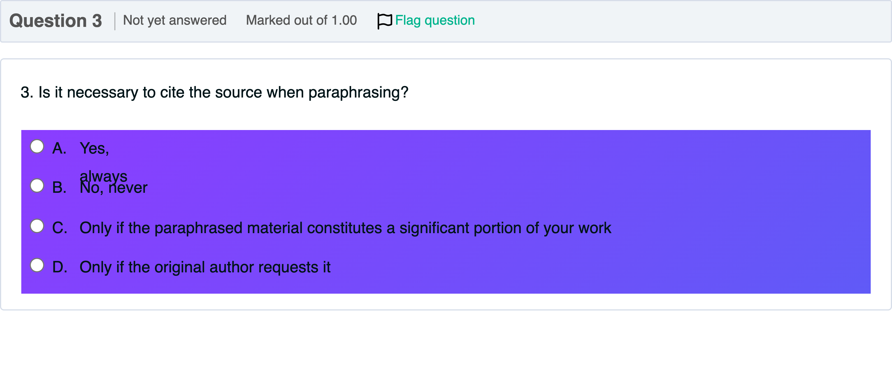Mark the option D radio button
Viewport: 892px width, 371px height.
37,265
